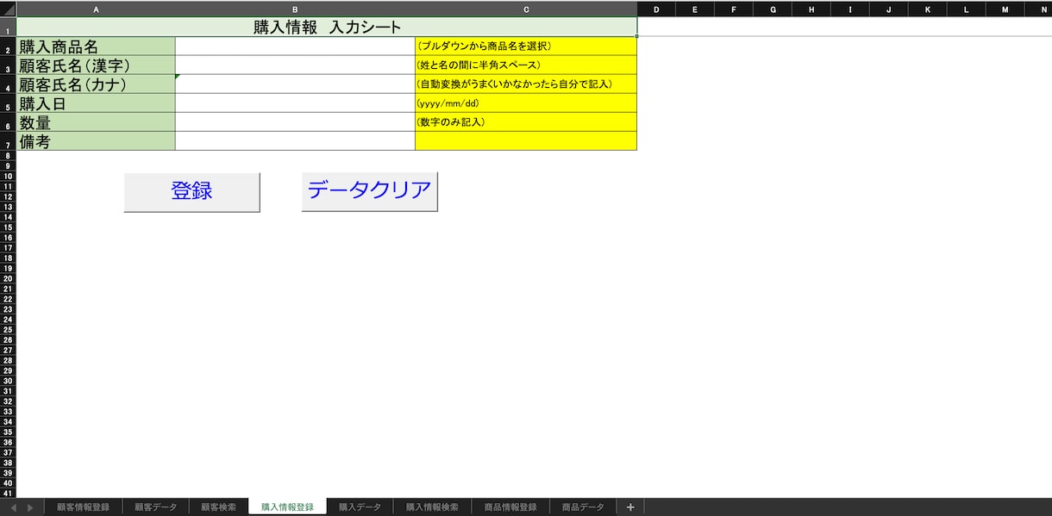Select row 20 header
This screenshot has height=516, width=1052.
(8, 278)
